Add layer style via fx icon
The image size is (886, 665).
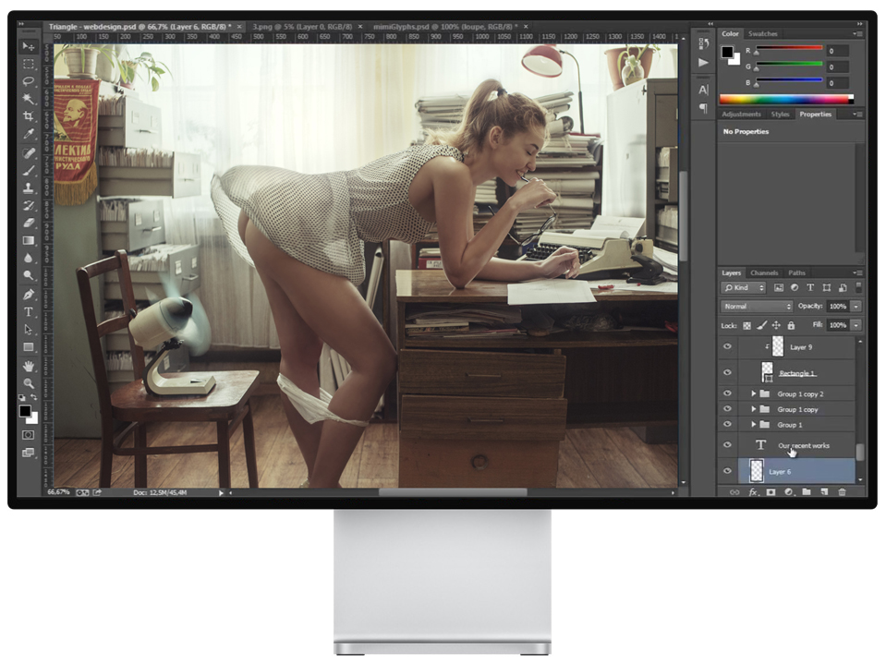click(x=753, y=492)
